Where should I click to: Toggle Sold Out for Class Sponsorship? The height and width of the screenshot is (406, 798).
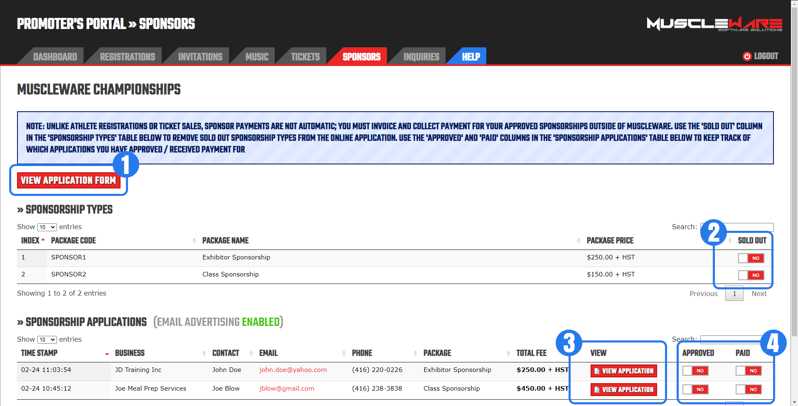751,275
